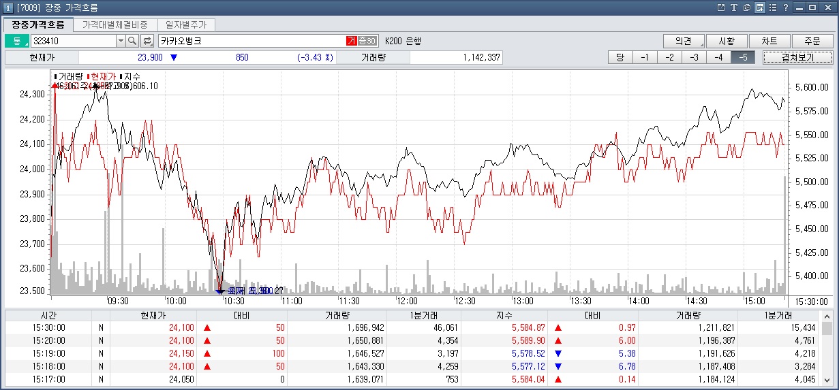Screen dimensions: 839x390
Task: Click the table's vertical scrollbar thumb
Action: click(827, 329)
